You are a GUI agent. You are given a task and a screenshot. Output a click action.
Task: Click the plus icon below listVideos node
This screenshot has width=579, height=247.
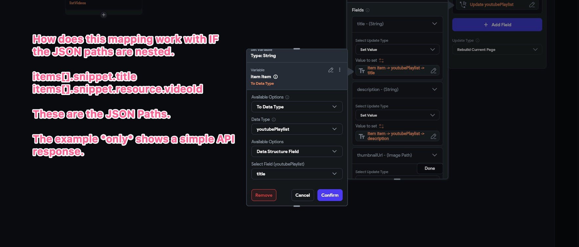coord(104,15)
